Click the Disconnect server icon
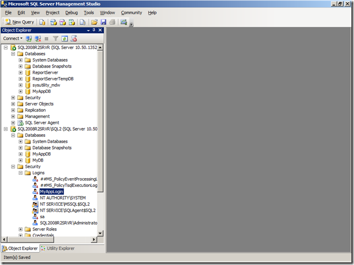 pos(38,38)
